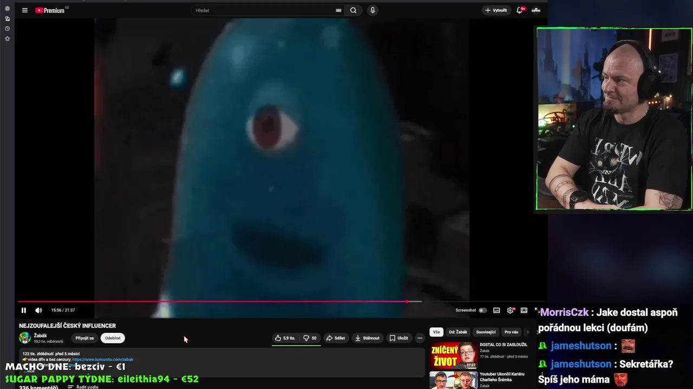Open the notifications bell
Image resolution: width=693 pixels, height=389 pixels.
pos(520,10)
